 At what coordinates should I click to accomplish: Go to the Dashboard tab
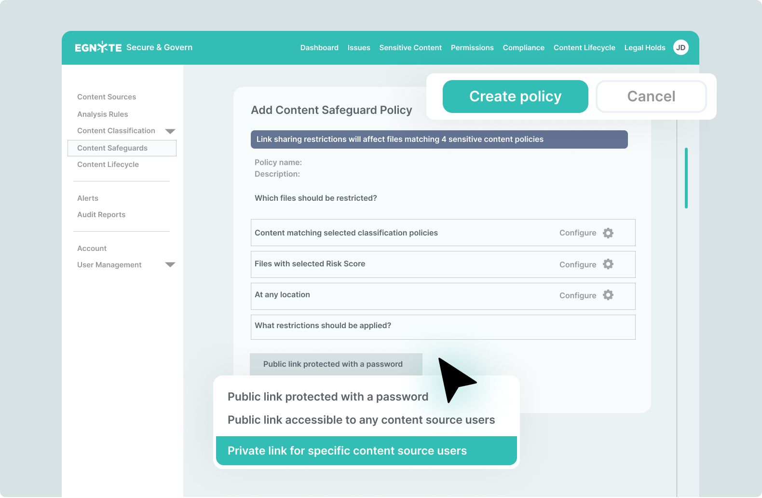[319, 48]
